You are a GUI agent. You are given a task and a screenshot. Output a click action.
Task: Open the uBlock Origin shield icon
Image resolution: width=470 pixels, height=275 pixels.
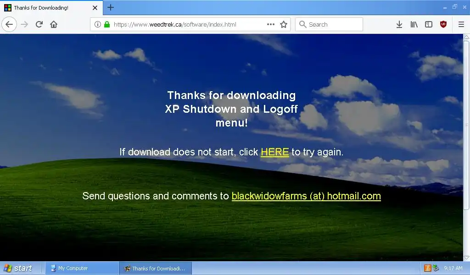coord(443,25)
